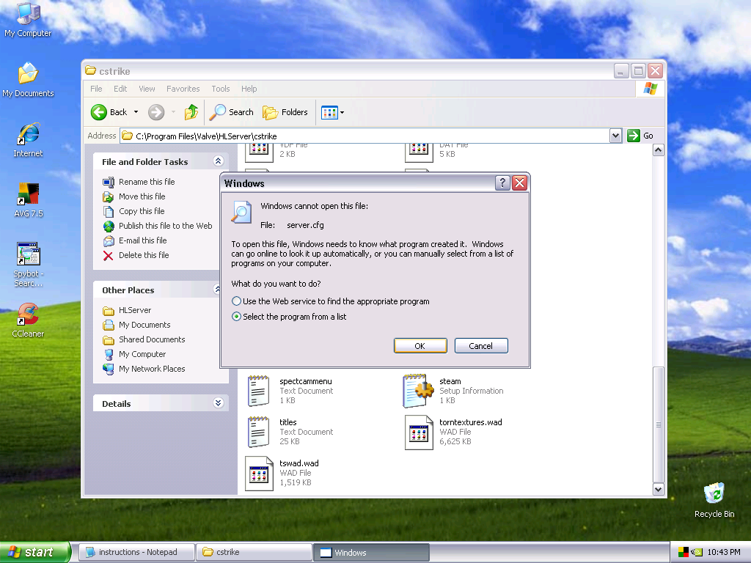Launch Spybot Search desktop shortcut

coord(28,264)
